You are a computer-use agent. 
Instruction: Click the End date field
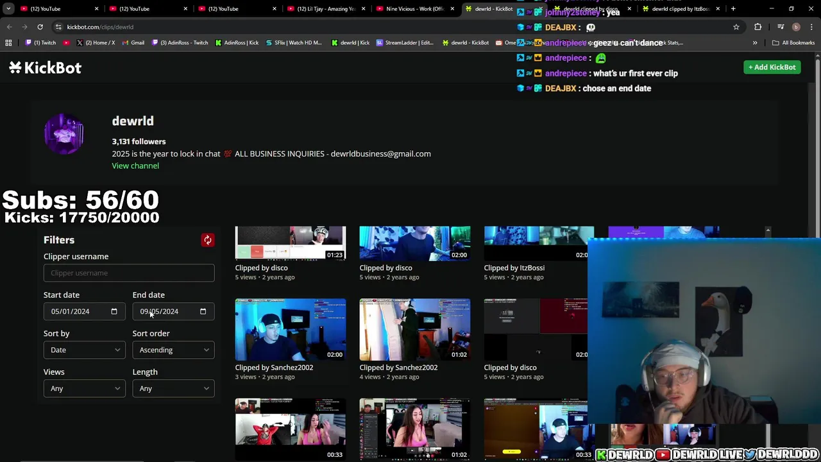tap(173, 311)
